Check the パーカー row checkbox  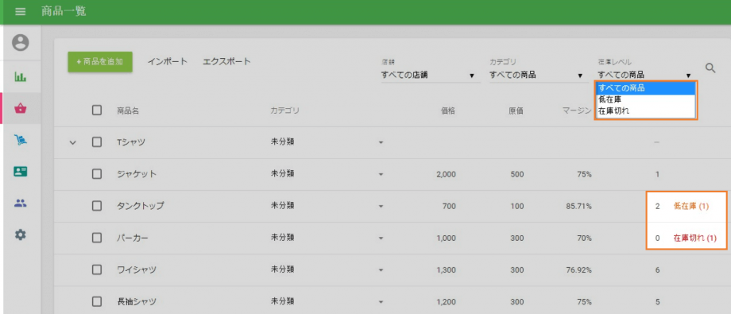click(97, 238)
